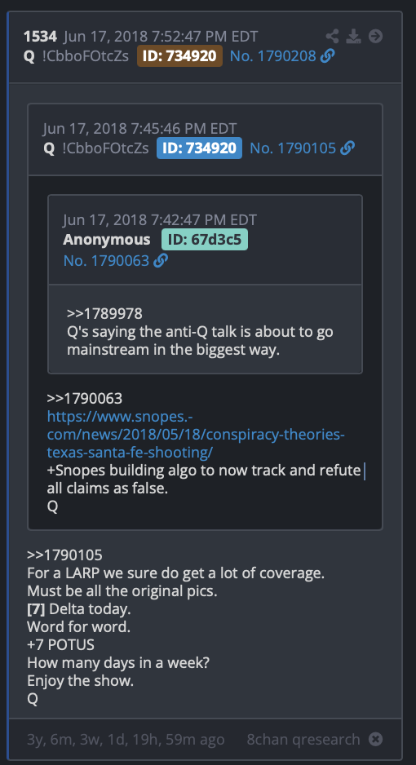Open the post via the circled arrow icon
This screenshot has width=416, height=765.
pos(375,36)
